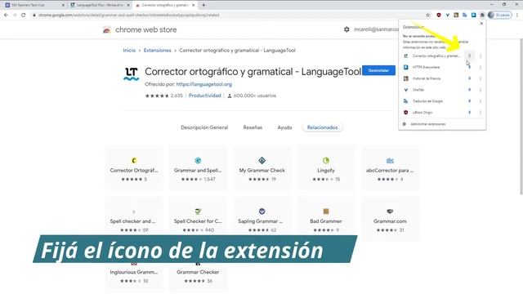The image size is (523, 294).
Task: Open the Grammar.com extension card
Action: [390, 218]
